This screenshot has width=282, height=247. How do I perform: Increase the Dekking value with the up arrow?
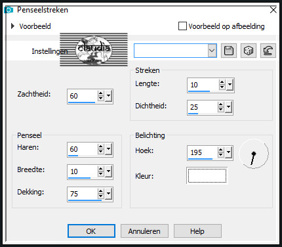coord(100,191)
